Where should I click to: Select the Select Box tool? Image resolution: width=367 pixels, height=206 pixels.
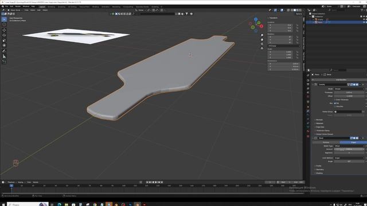pos(4,19)
